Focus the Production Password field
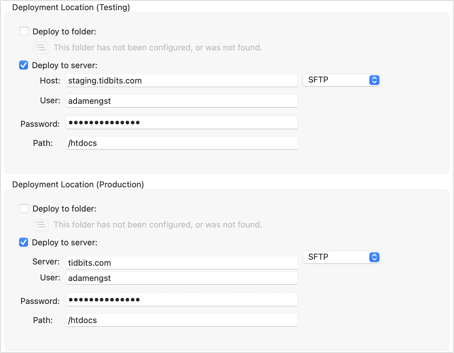The width and height of the screenshot is (454, 353). pyautogui.click(x=182, y=300)
